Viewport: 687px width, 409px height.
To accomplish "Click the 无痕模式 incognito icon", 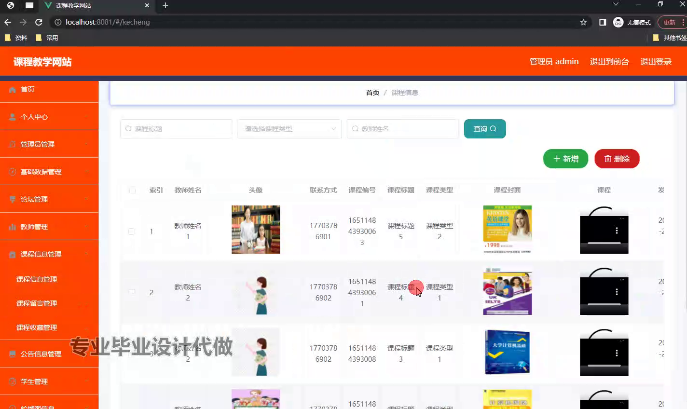I will tap(618, 22).
